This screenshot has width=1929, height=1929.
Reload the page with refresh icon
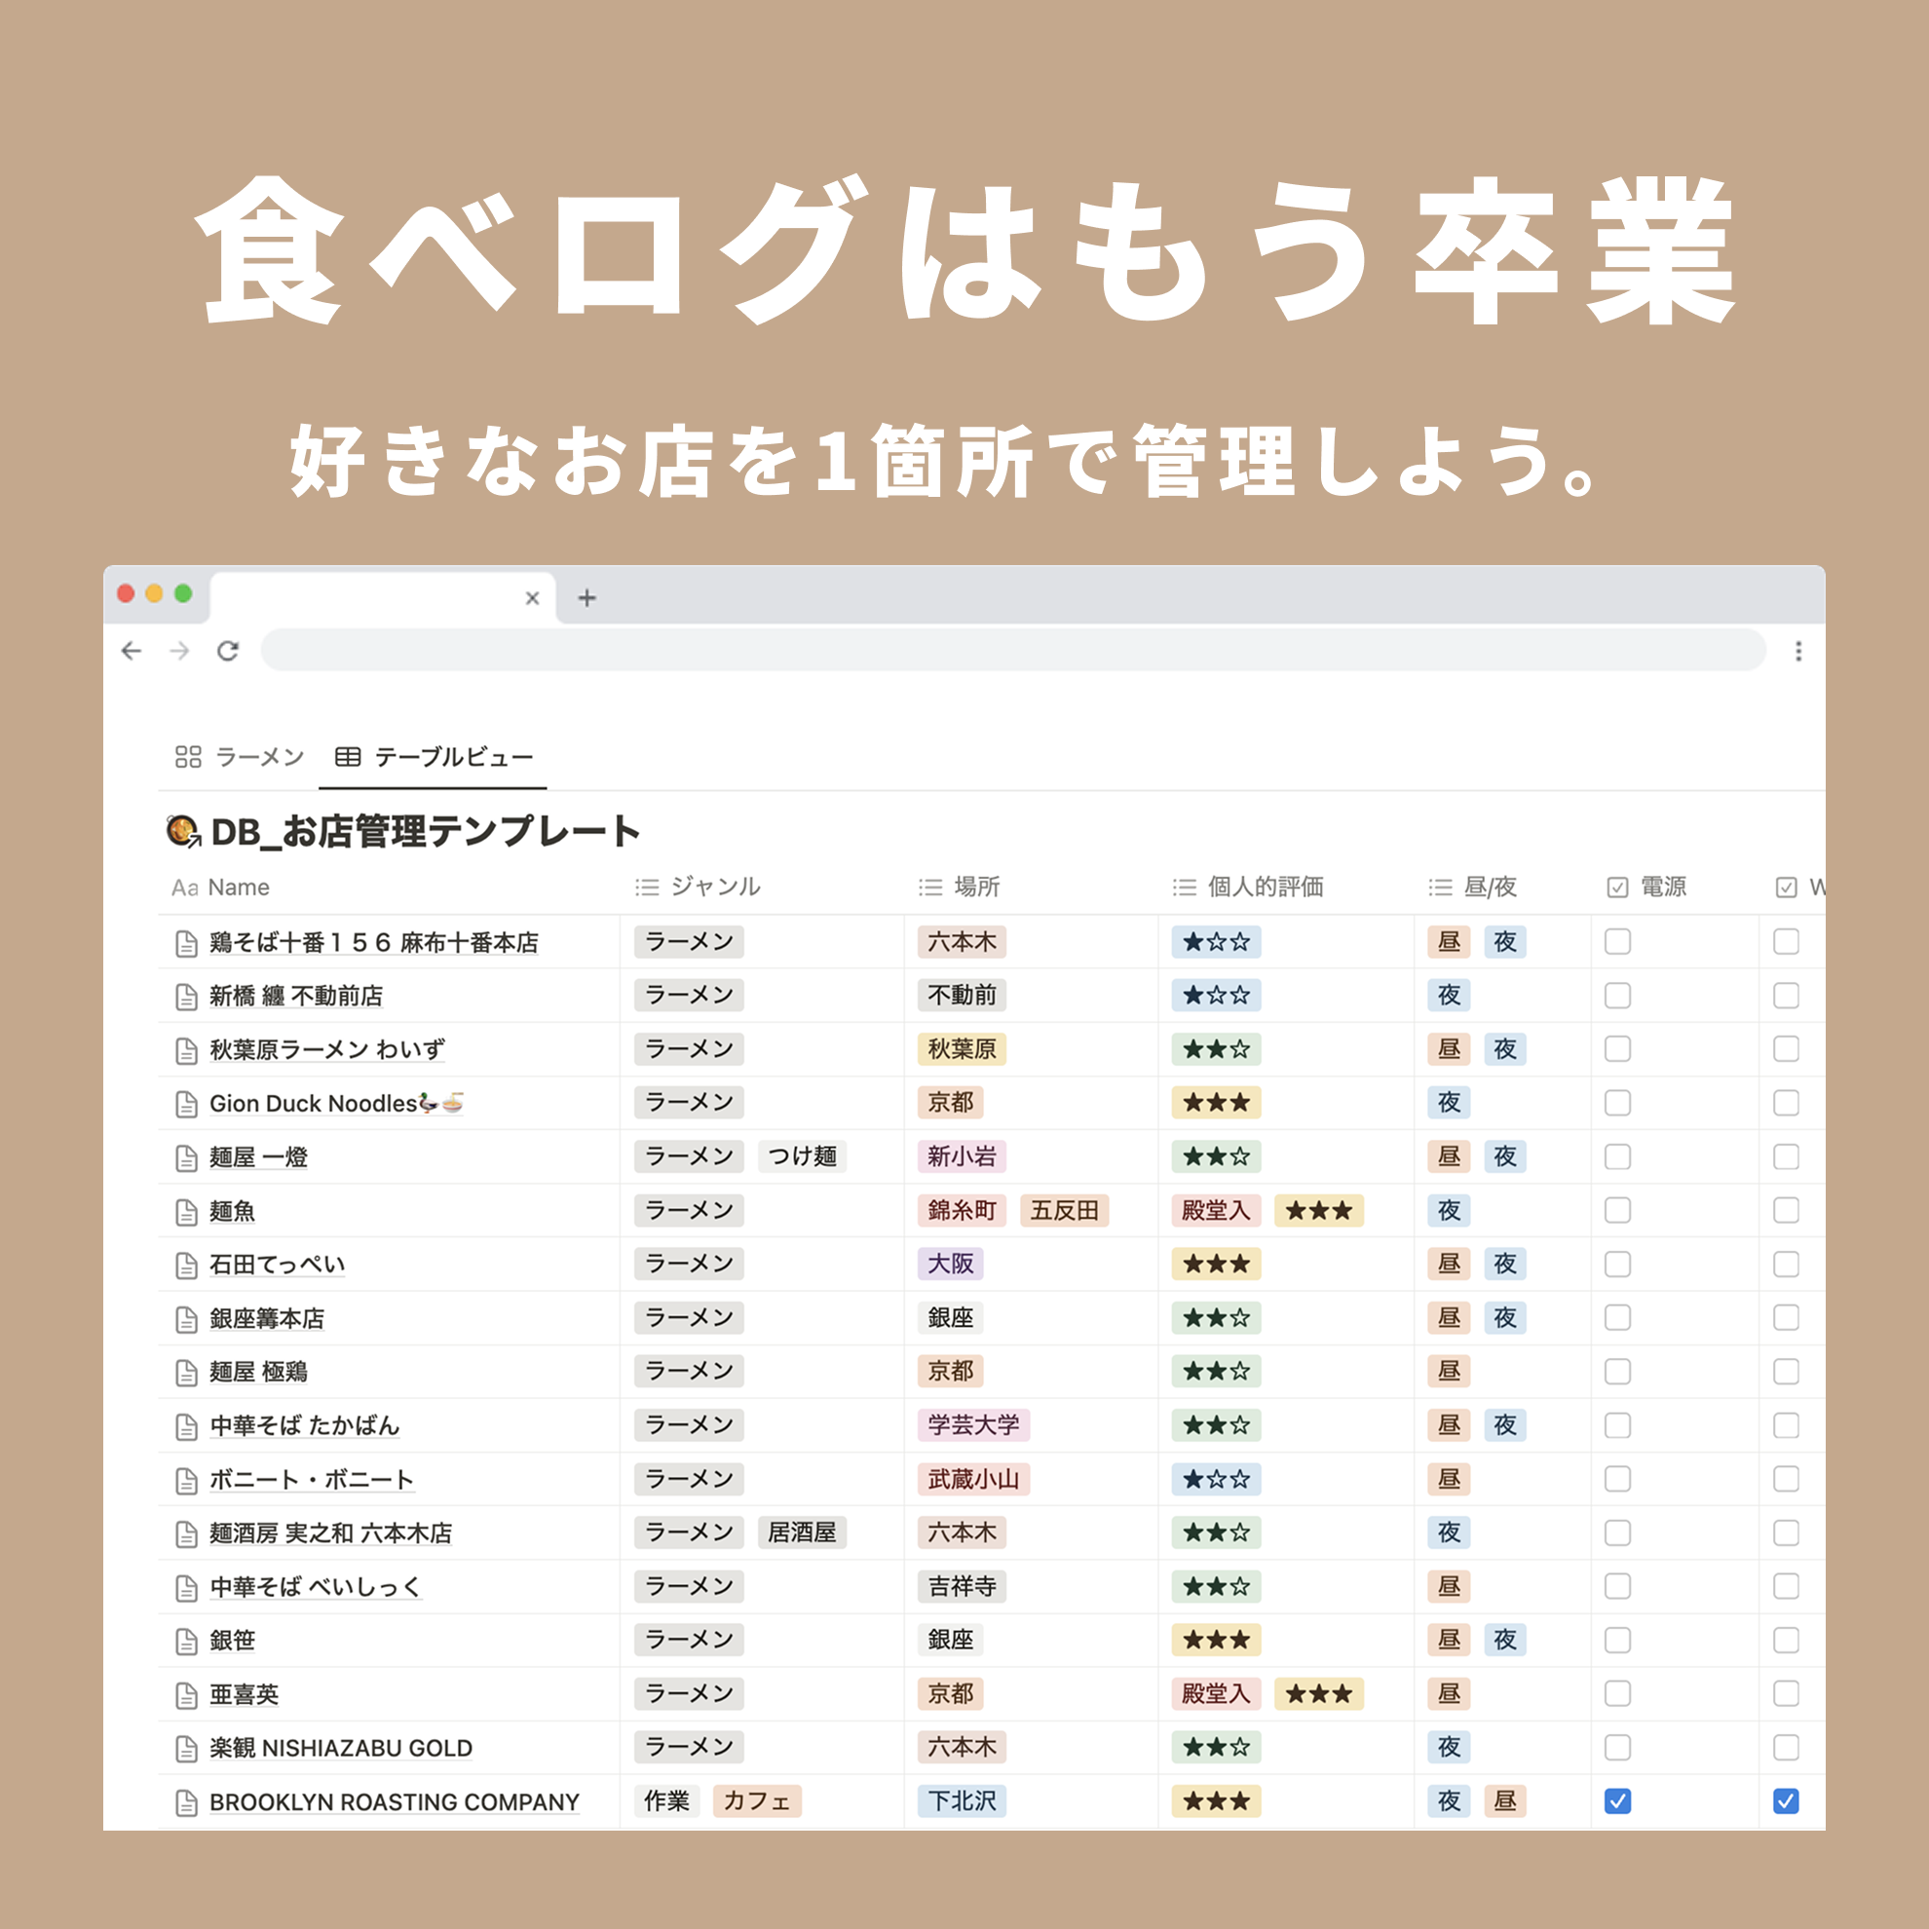click(x=228, y=651)
